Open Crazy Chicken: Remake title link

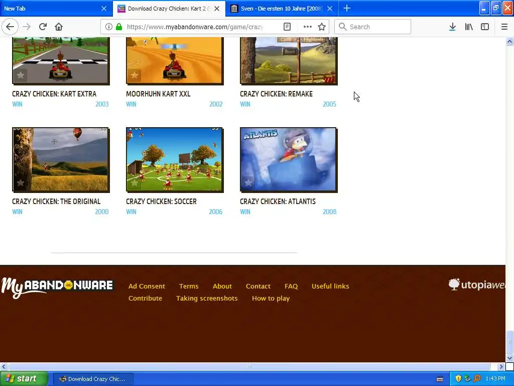pos(276,94)
